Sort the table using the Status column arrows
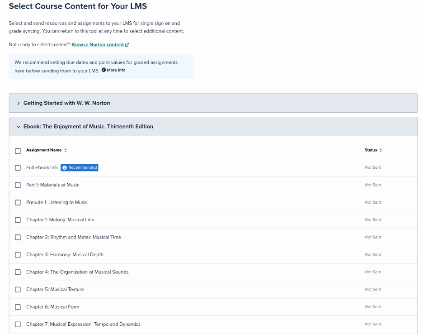This screenshot has width=423, height=334. coord(380,150)
